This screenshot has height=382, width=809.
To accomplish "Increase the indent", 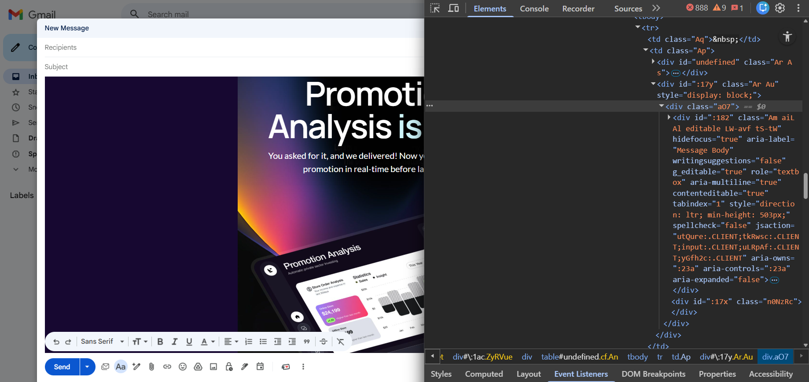I will [292, 342].
